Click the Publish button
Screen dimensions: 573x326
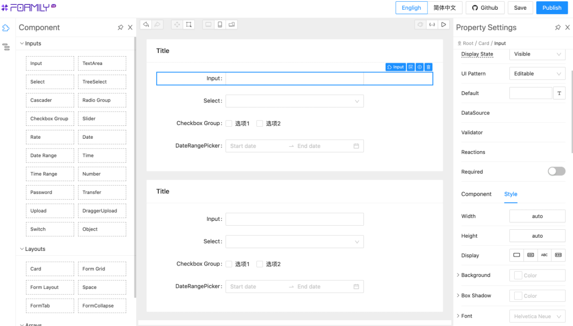point(552,8)
